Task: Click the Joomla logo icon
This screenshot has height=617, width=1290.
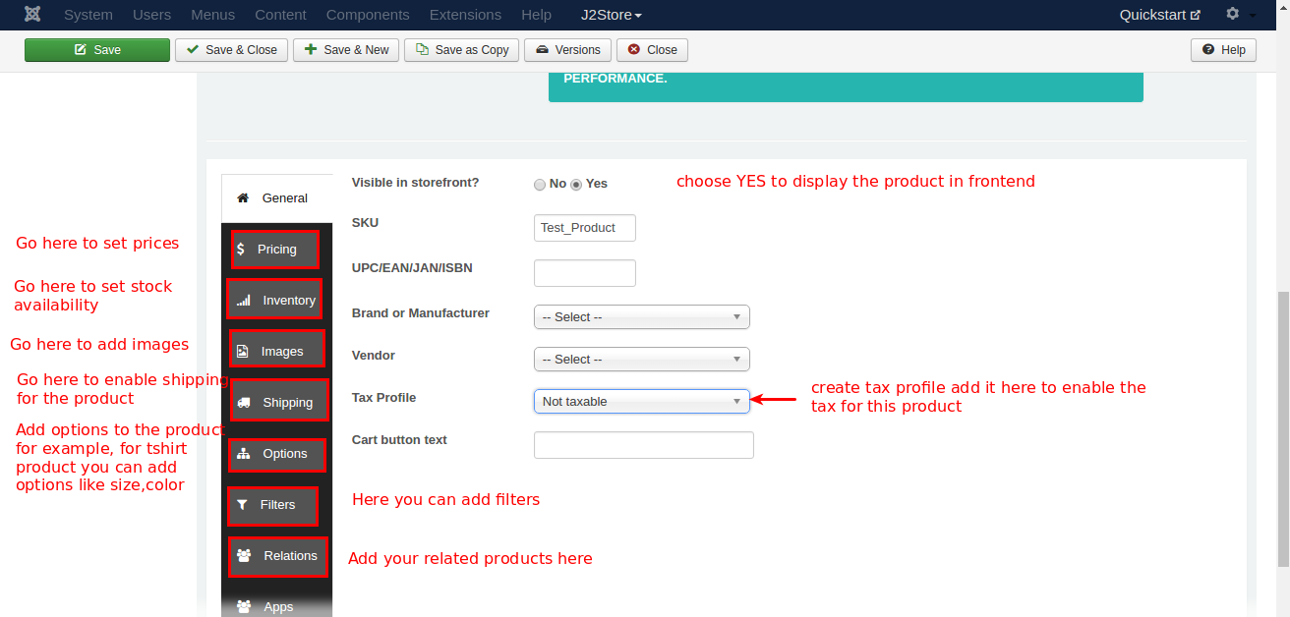Action: [x=33, y=15]
